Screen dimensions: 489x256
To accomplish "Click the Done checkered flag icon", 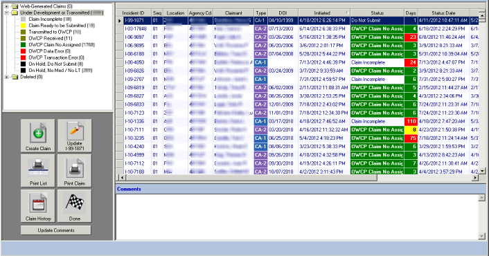I will point(75,206).
